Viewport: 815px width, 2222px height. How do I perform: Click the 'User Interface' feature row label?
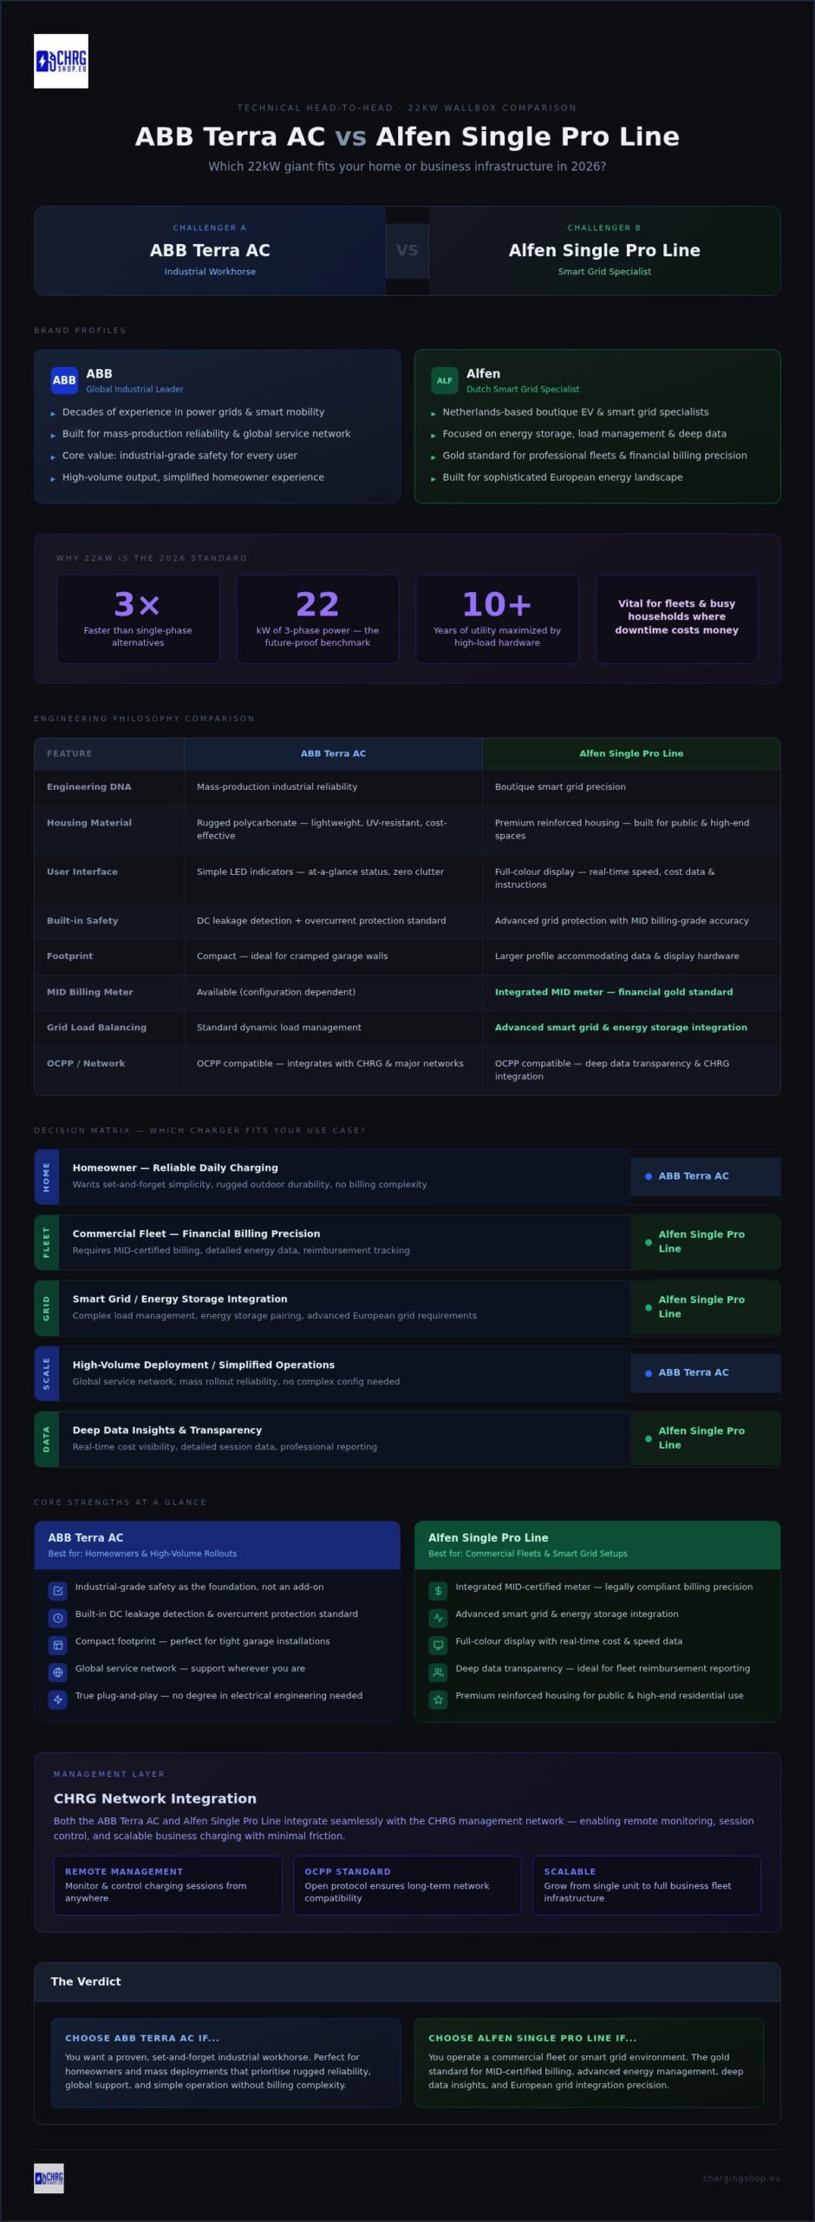[x=82, y=871]
